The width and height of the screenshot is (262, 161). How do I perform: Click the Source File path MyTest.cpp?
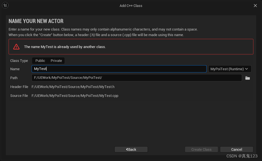coord(75,96)
